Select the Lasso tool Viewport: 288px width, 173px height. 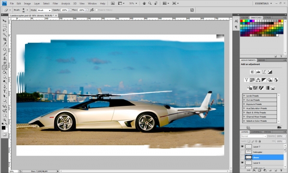tap(4, 30)
